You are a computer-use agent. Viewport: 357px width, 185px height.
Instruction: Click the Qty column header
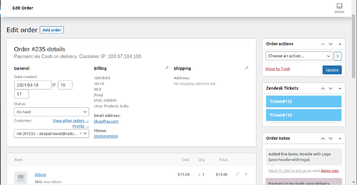[x=201, y=159]
